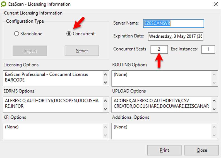Viewport: 221px width, 158px height.
Task: Click the ROUTING Options text box
Action: click(x=162, y=78)
